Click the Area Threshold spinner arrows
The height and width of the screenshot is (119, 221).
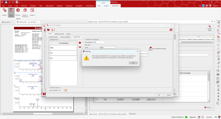pos(63,90)
